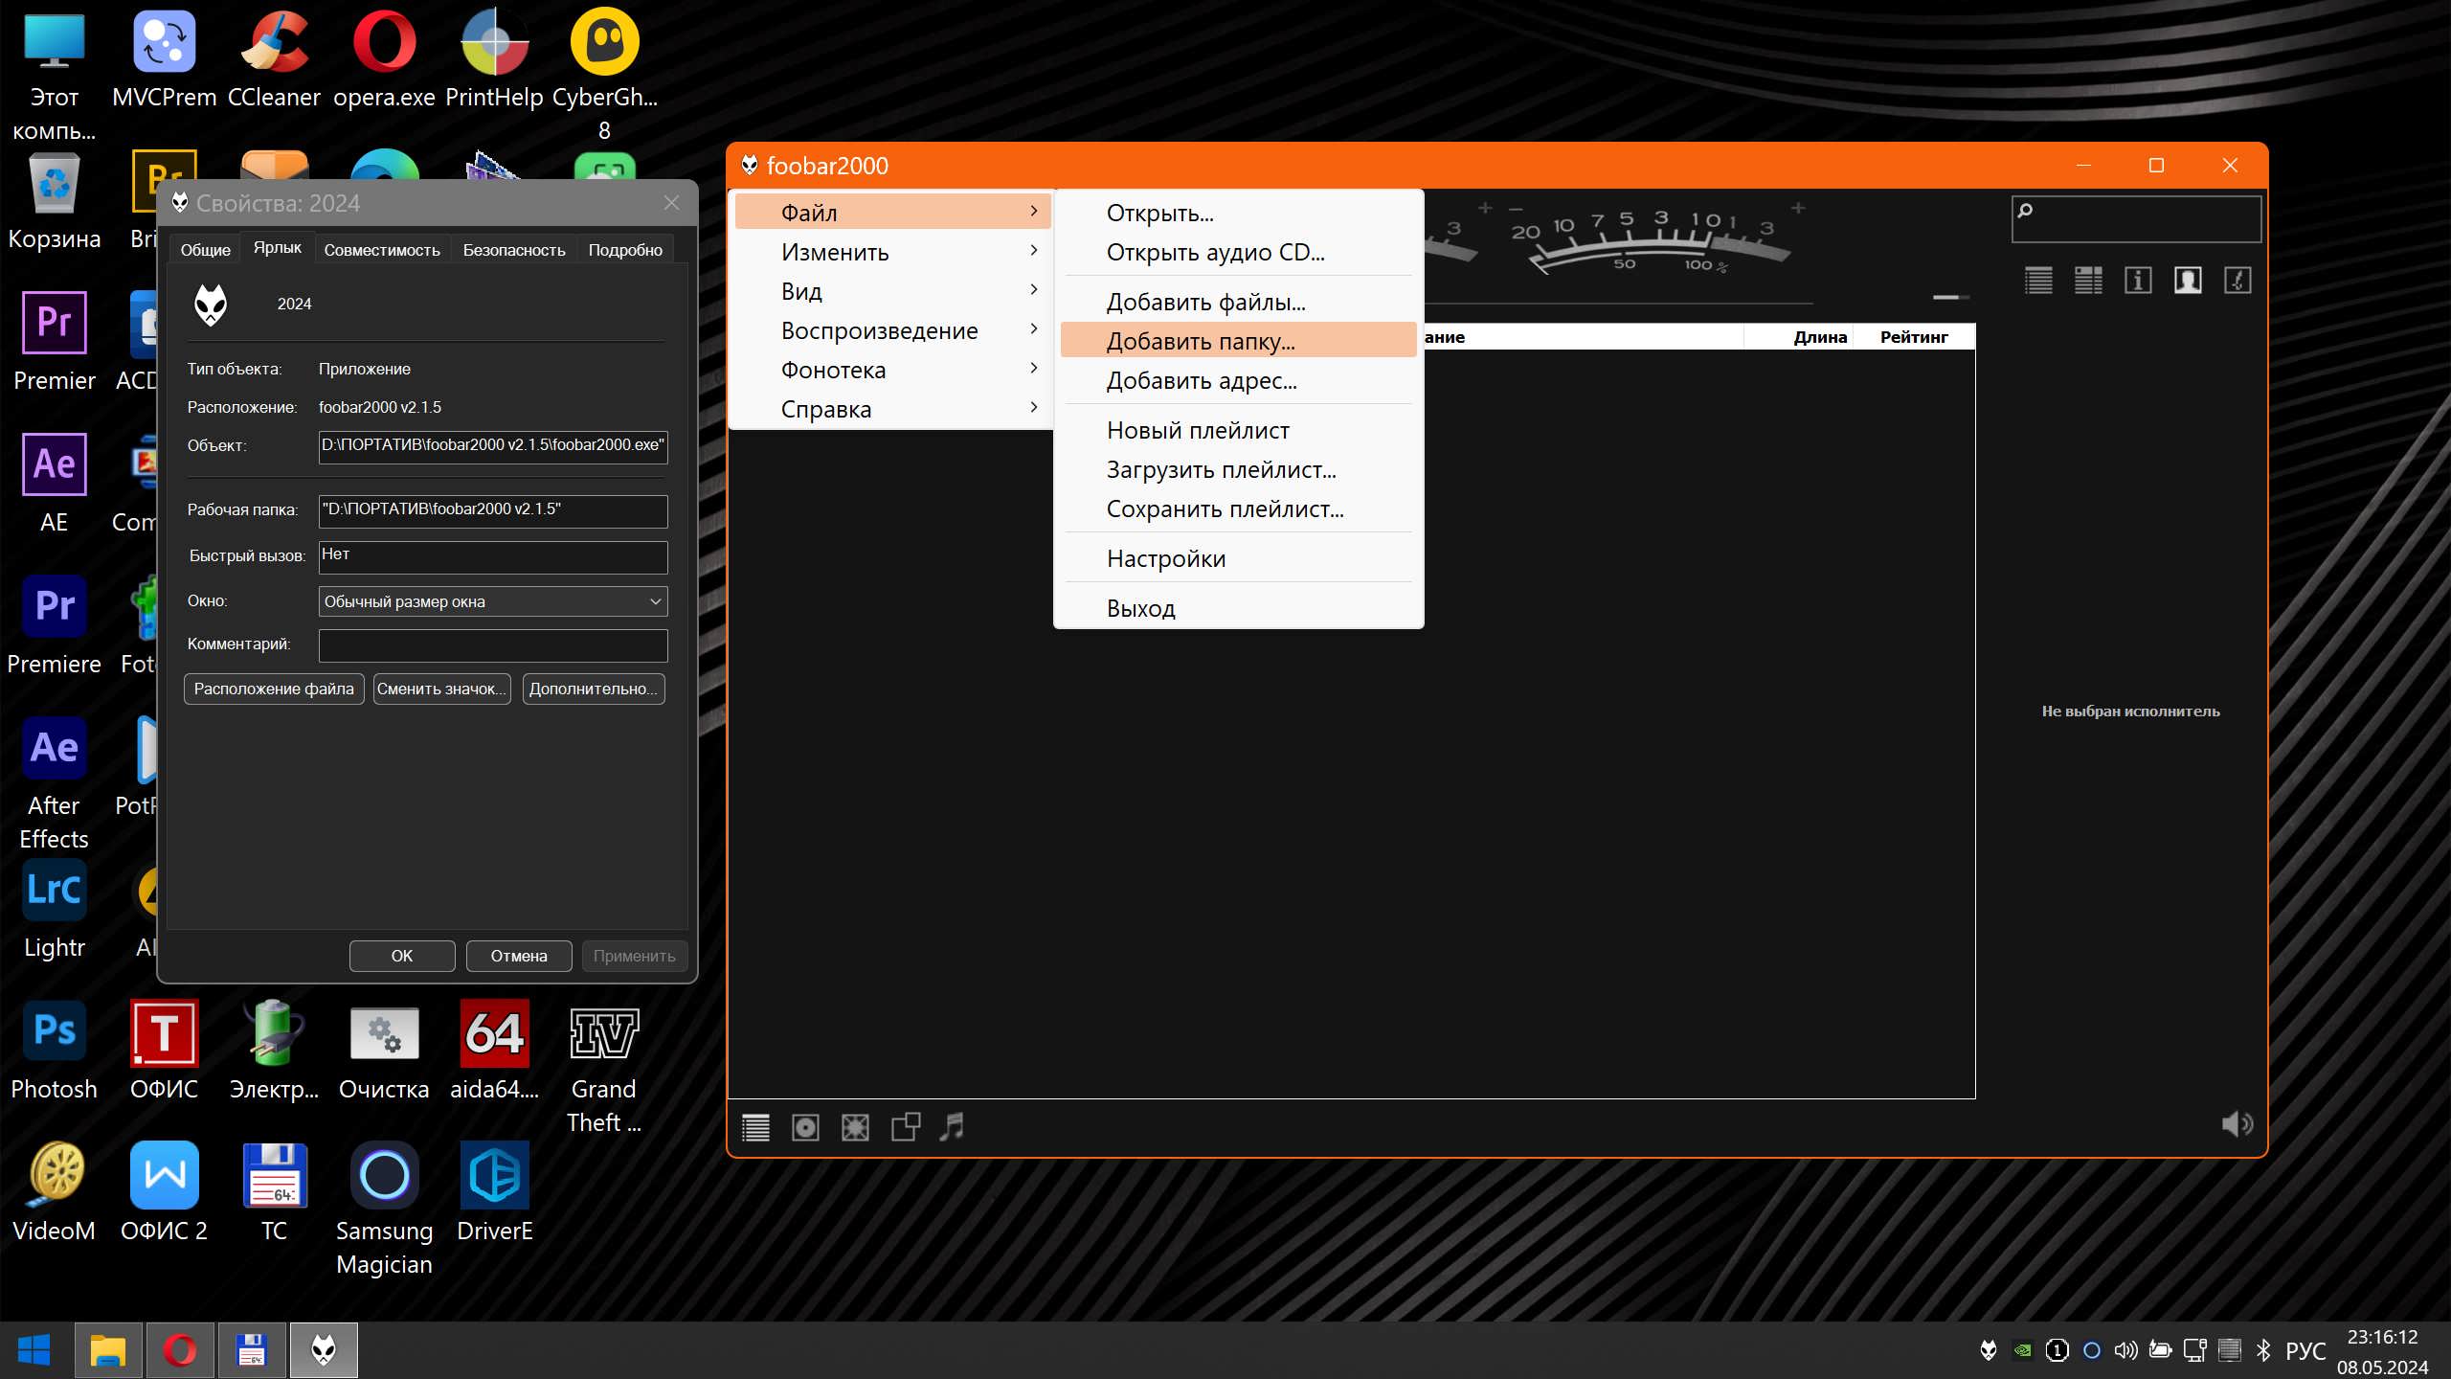The image size is (2451, 1379).
Task: Click the disc icon in bottom toolbar
Action: [x=805, y=1127]
